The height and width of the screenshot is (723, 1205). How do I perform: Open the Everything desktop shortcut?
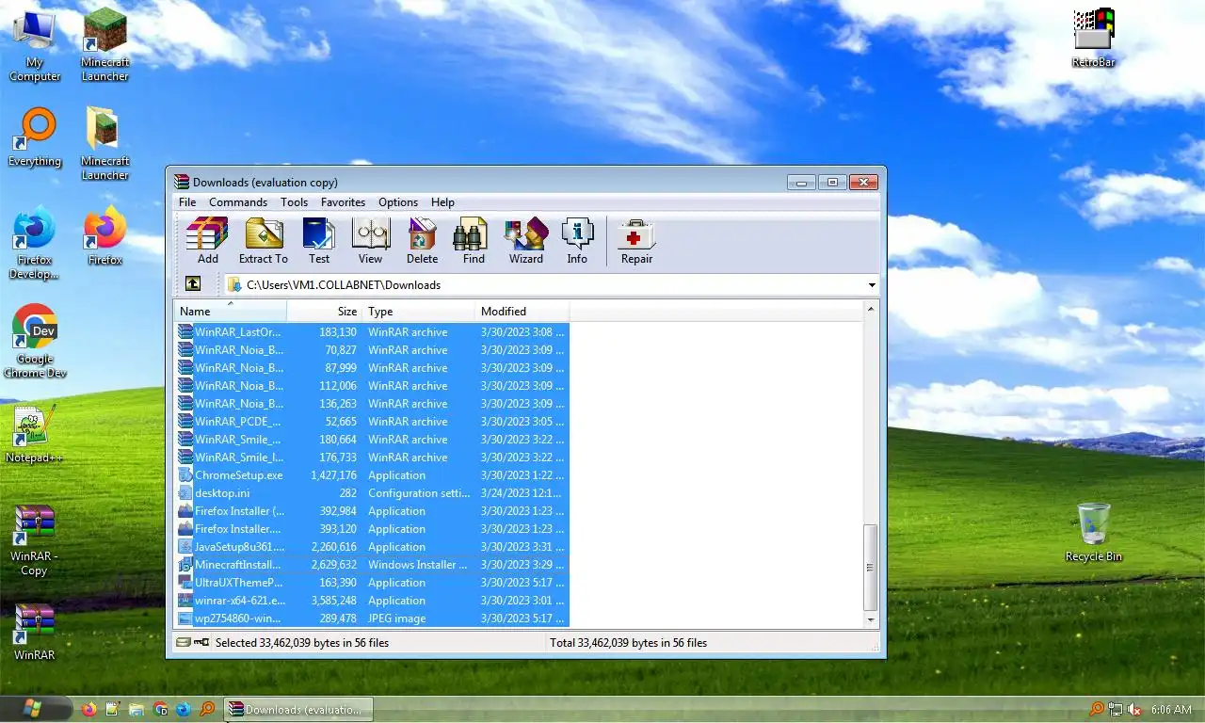[35, 137]
